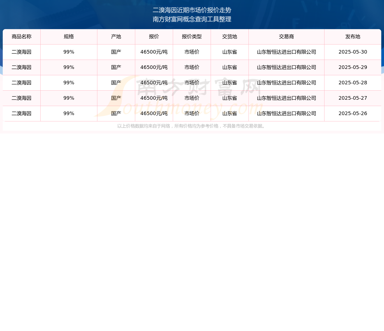Select the date 2025-05-30
384x331 pixels.
(353, 52)
